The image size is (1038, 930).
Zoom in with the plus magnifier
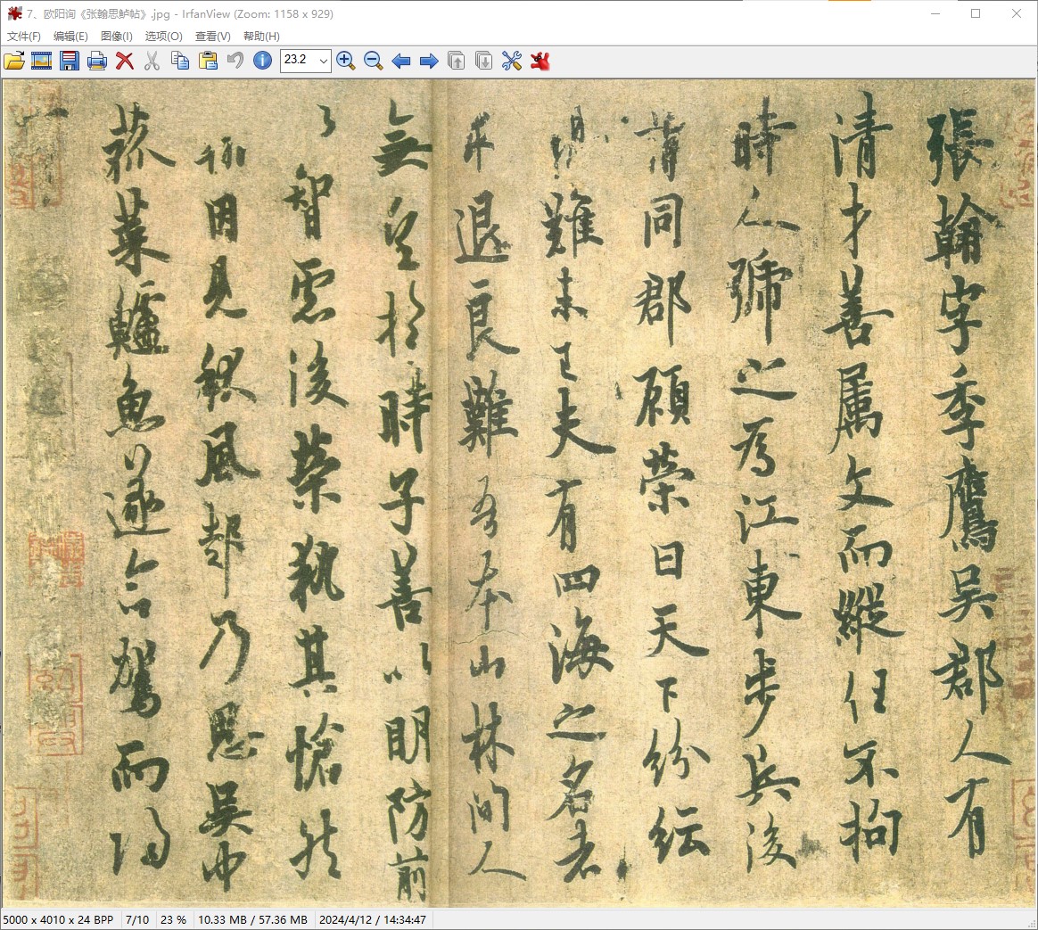pos(346,61)
